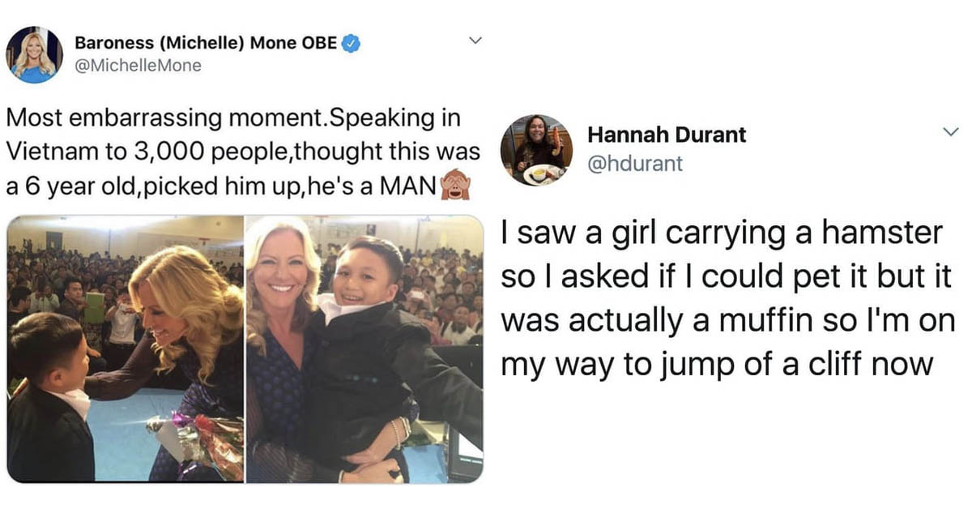Click the 'I saw a girl carrying a hamster' line
972x509 pixels.
[722, 234]
